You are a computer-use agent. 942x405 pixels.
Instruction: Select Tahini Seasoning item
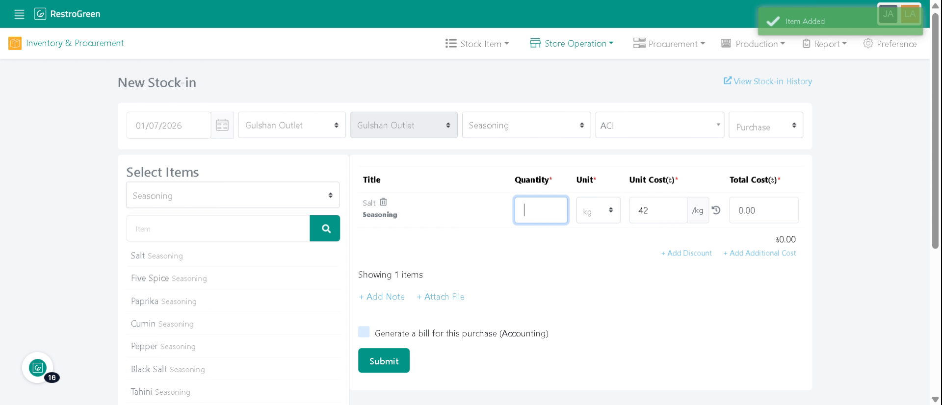(x=233, y=392)
